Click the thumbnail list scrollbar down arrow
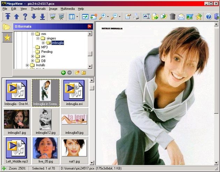Viewport: 220px width, 172px height. point(92,163)
